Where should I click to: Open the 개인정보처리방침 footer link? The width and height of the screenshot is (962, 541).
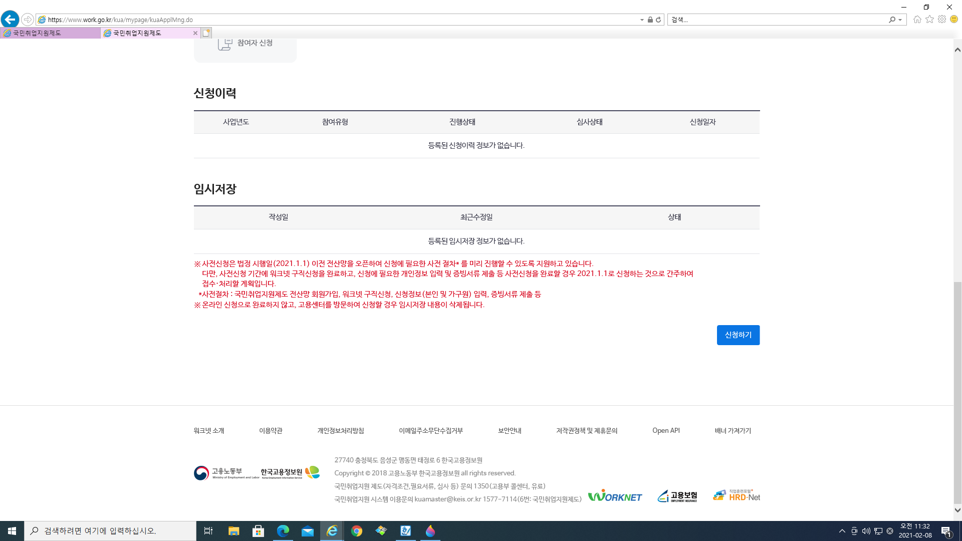click(x=340, y=431)
